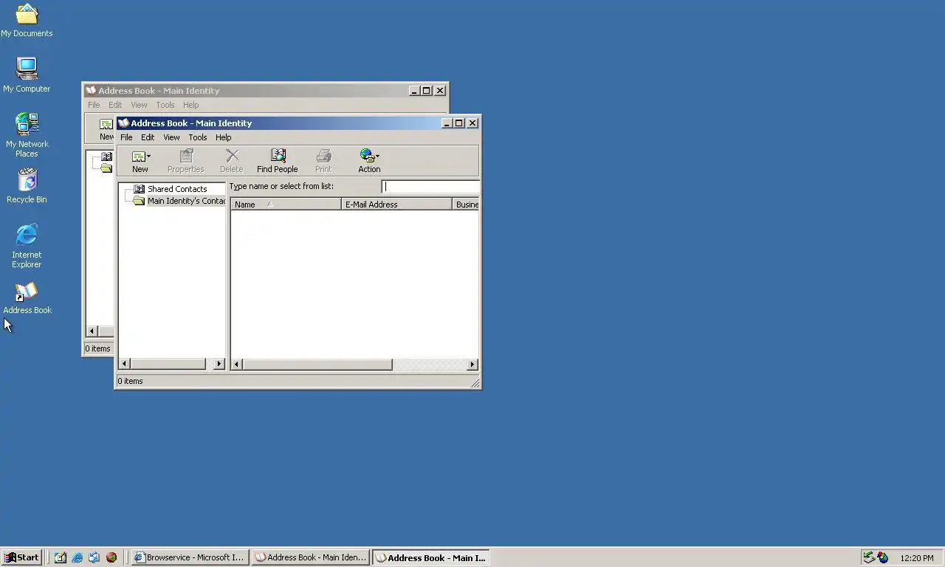Open Help menu in front Address Book
Screen dimensions: 945x567
click(223, 137)
